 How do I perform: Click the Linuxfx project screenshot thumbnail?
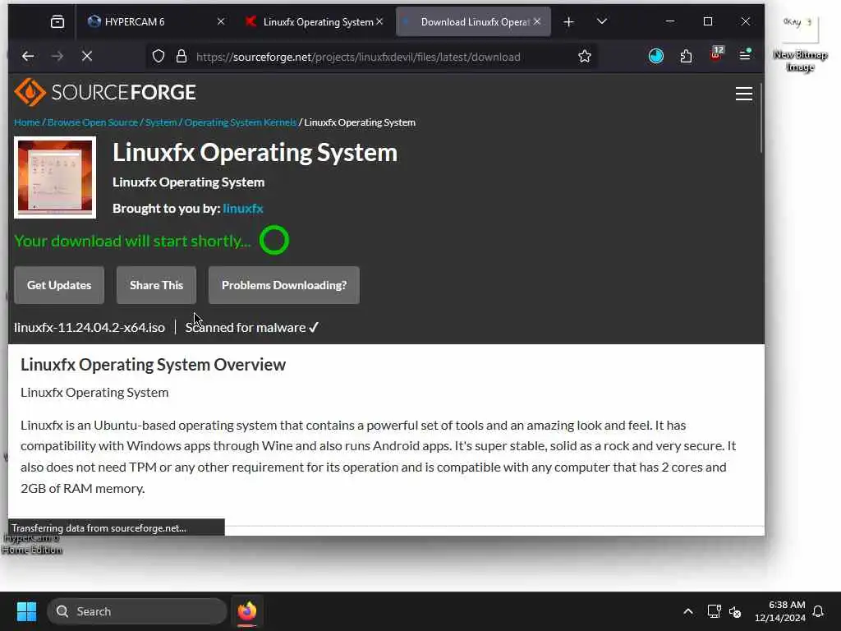(55, 177)
